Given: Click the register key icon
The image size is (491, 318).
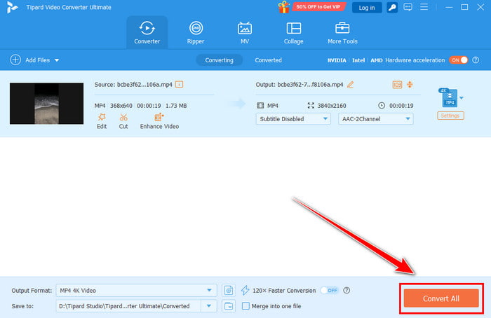Looking at the screenshot, I should 391,8.
